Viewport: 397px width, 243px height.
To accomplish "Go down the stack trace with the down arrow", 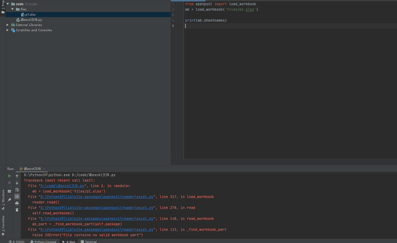I will coord(17,183).
